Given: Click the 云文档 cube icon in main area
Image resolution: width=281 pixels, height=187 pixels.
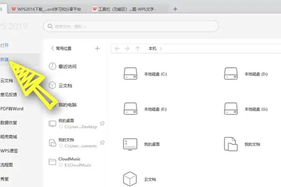Looking at the screenshot, I should [x=130, y=179].
